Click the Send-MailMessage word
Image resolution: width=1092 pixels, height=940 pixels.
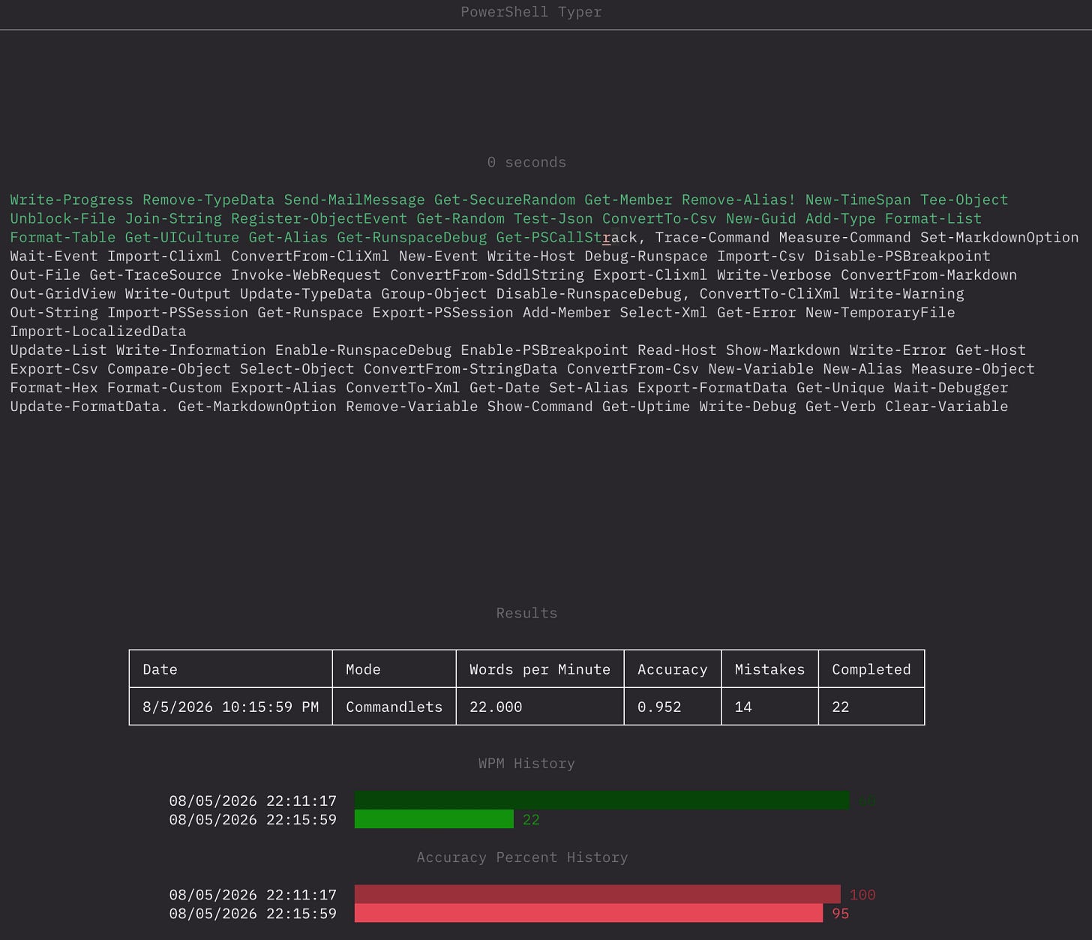pyautogui.click(x=354, y=200)
